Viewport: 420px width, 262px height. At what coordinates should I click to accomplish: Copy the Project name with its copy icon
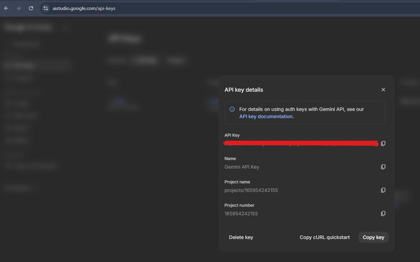click(x=383, y=190)
